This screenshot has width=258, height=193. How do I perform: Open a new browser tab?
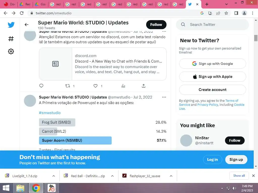[207, 4]
